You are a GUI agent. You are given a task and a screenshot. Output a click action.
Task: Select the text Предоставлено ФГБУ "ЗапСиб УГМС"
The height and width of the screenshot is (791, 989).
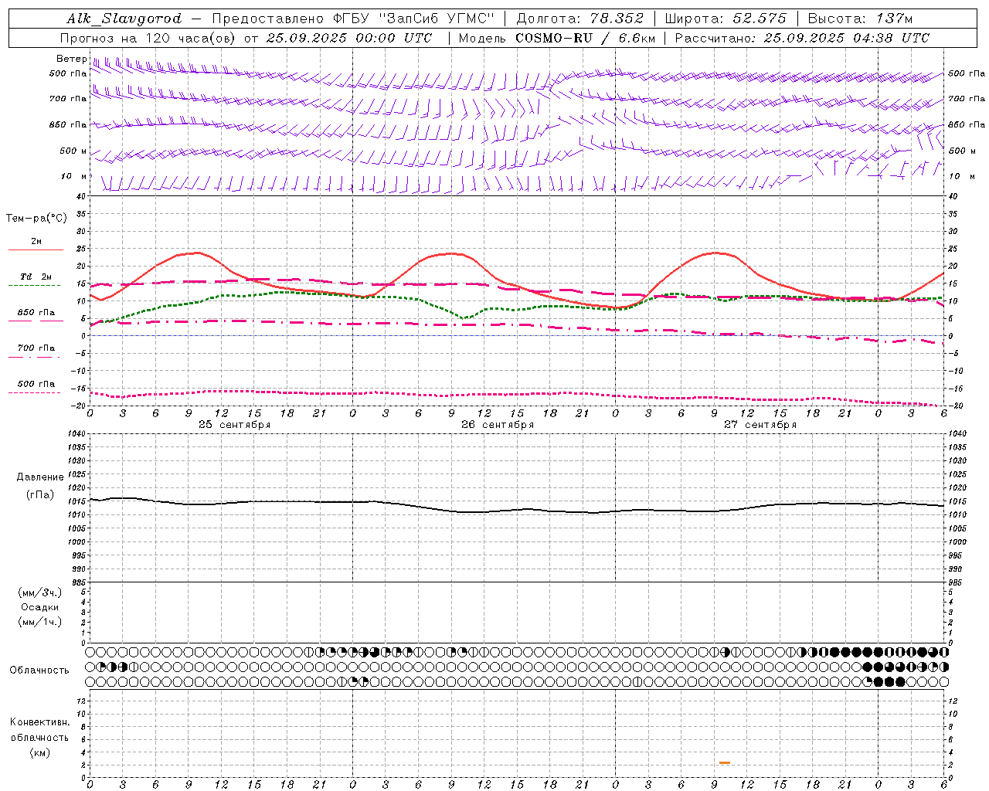pos(352,19)
